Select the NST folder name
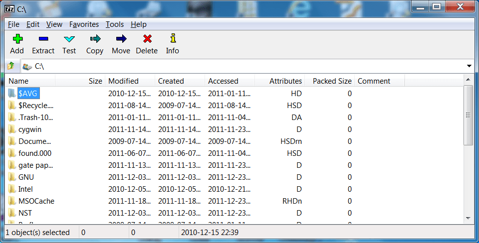 pos(25,213)
